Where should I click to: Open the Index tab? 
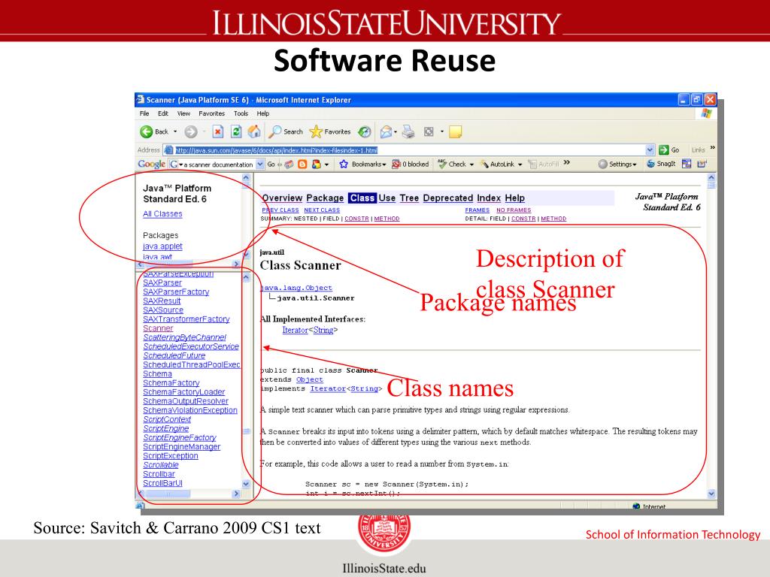click(x=489, y=198)
